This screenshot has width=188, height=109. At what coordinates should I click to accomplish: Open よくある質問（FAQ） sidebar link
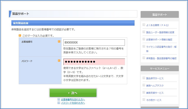[157, 25]
